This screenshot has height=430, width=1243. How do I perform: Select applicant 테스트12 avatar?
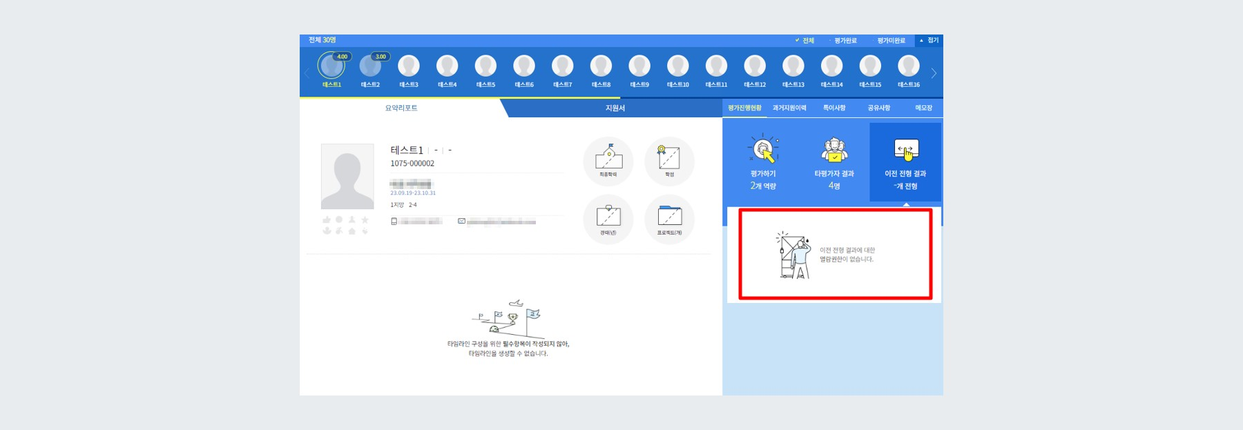pyautogui.click(x=755, y=66)
